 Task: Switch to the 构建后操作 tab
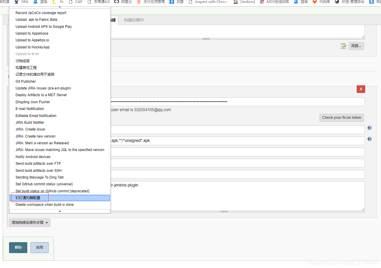click(134, 20)
